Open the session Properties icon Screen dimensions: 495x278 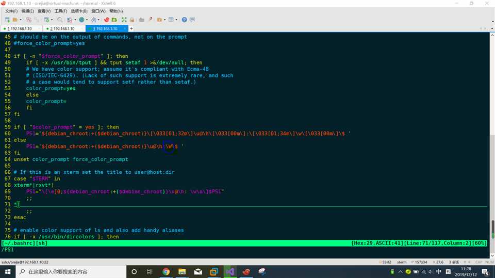coord(46,20)
